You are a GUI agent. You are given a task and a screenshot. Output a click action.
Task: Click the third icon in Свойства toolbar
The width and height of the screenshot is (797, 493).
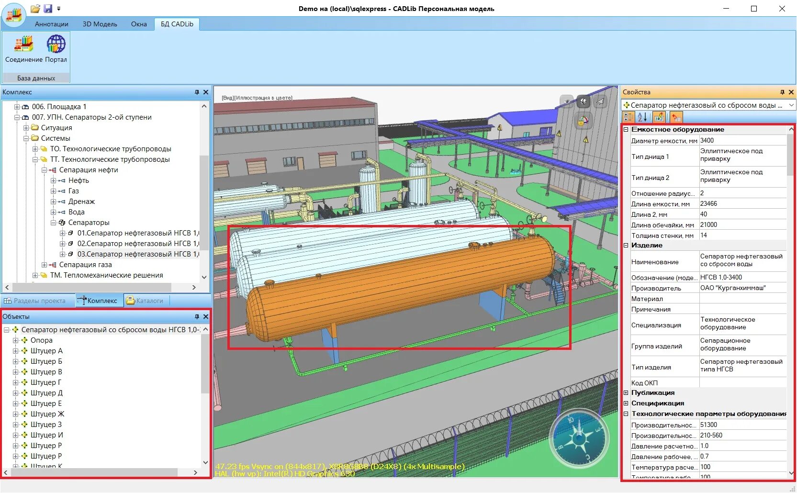click(659, 117)
